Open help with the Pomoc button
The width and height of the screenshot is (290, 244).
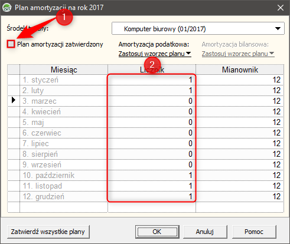click(254, 232)
